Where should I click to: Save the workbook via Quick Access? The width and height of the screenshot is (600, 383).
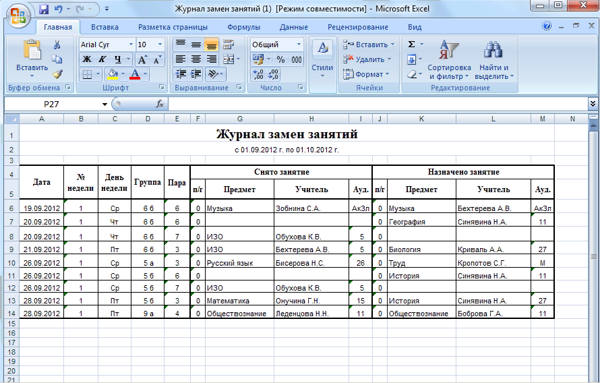coord(44,10)
